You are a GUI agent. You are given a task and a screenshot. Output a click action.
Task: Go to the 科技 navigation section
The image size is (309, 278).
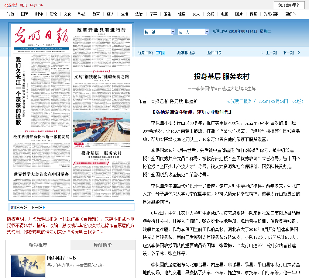[x=82, y=14]
